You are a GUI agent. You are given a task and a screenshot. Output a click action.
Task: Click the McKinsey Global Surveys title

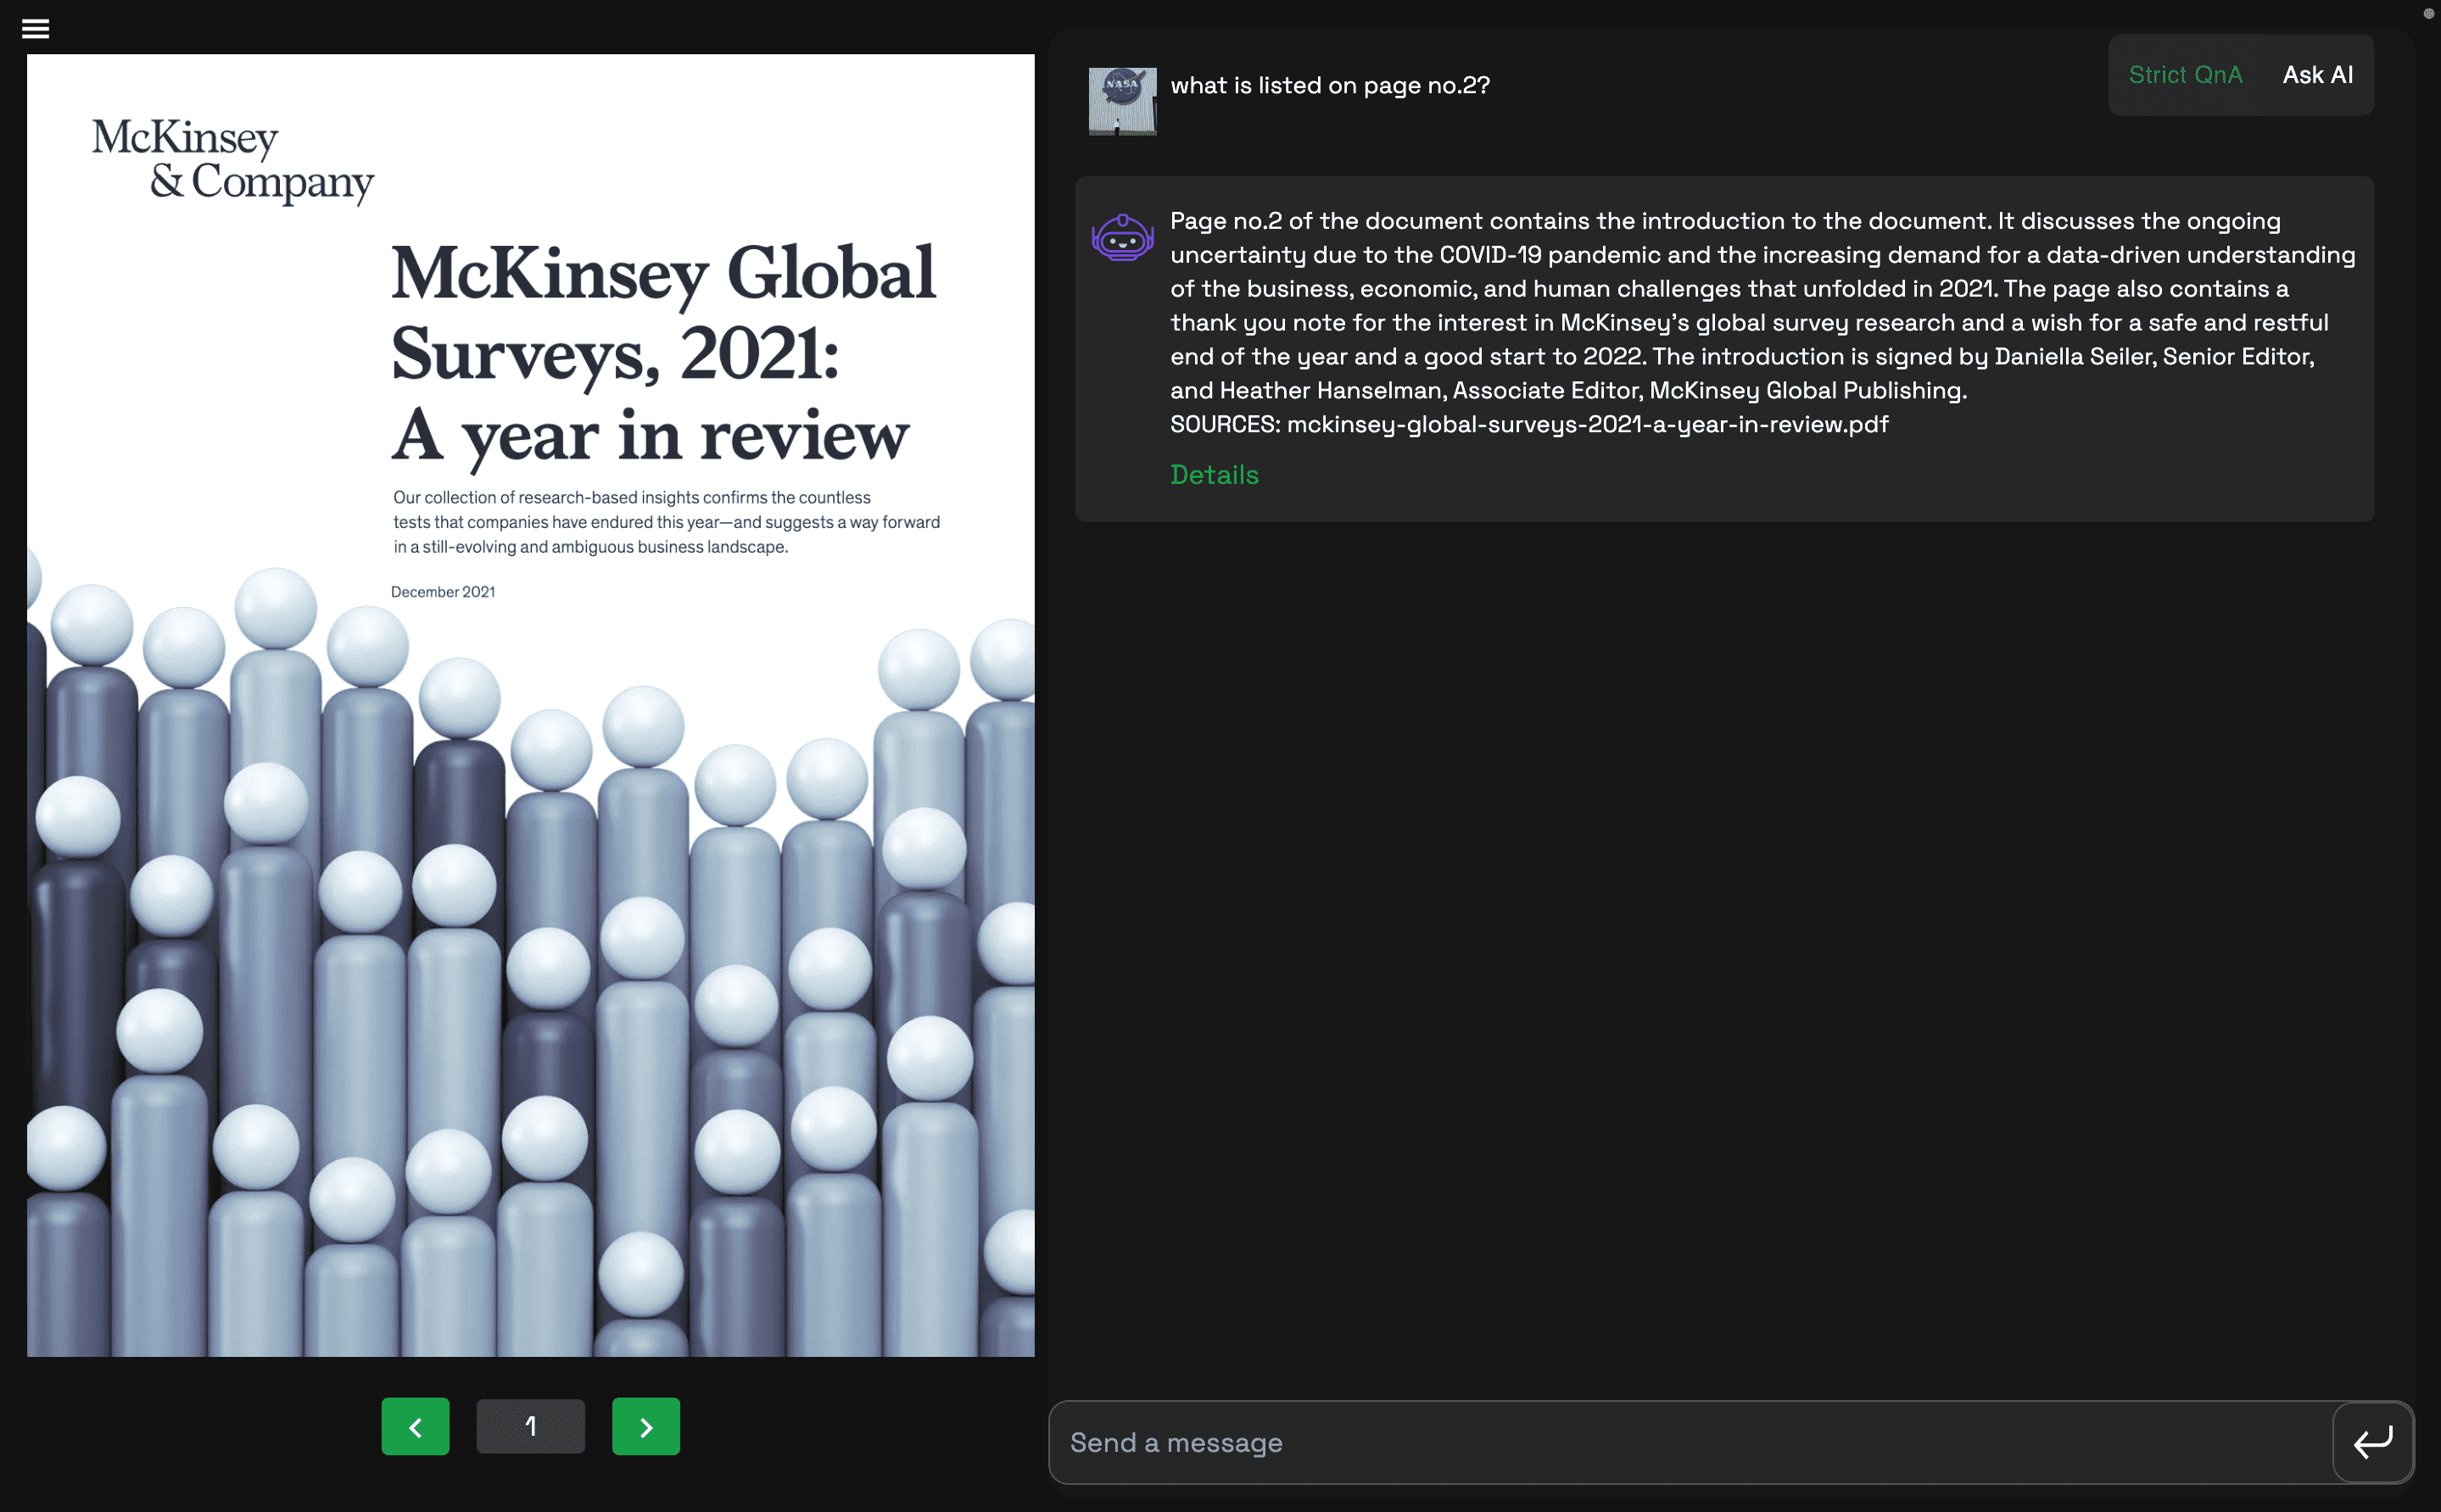tap(662, 352)
